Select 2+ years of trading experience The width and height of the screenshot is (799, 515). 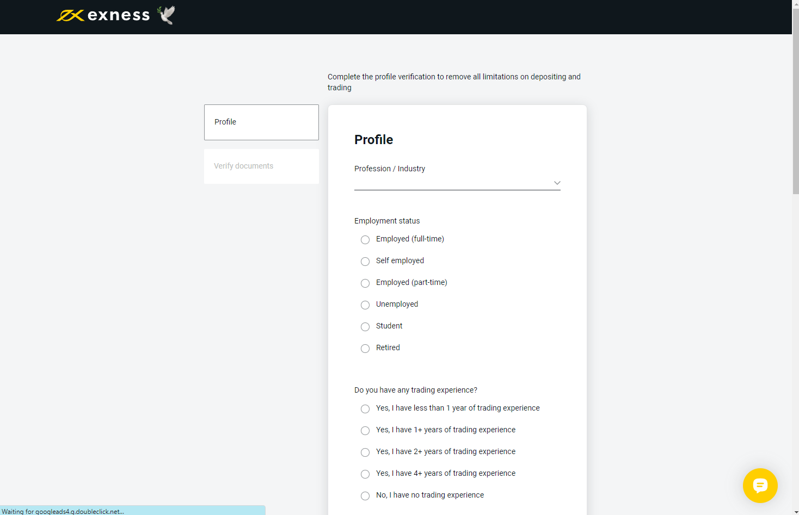[365, 452]
